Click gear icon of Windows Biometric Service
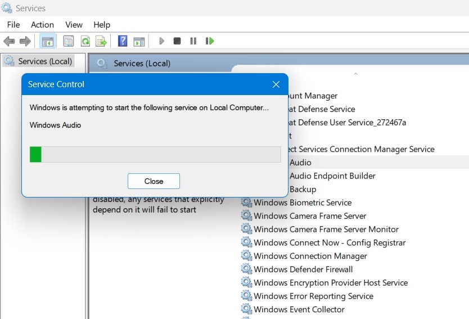 pos(246,203)
